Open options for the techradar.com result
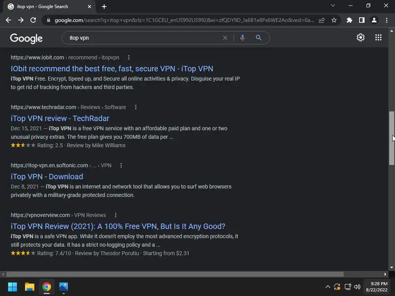Image resolution: width=395 pixels, height=296 pixels. pos(136,107)
